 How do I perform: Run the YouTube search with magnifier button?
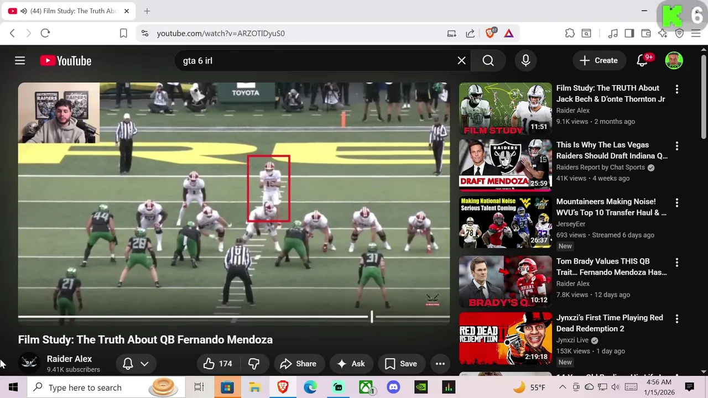pyautogui.click(x=488, y=61)
